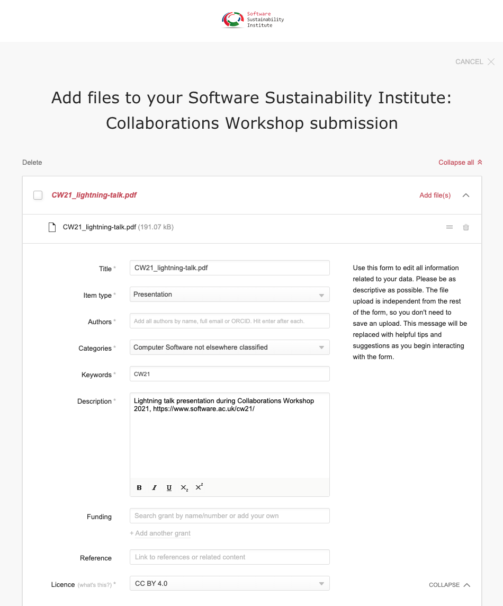Screen dimensions: 503x606
Task: Click the Add file(s) link
Action: tap(435, 195)
